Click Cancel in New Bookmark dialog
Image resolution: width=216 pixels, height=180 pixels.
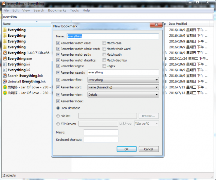coord(149,149)
